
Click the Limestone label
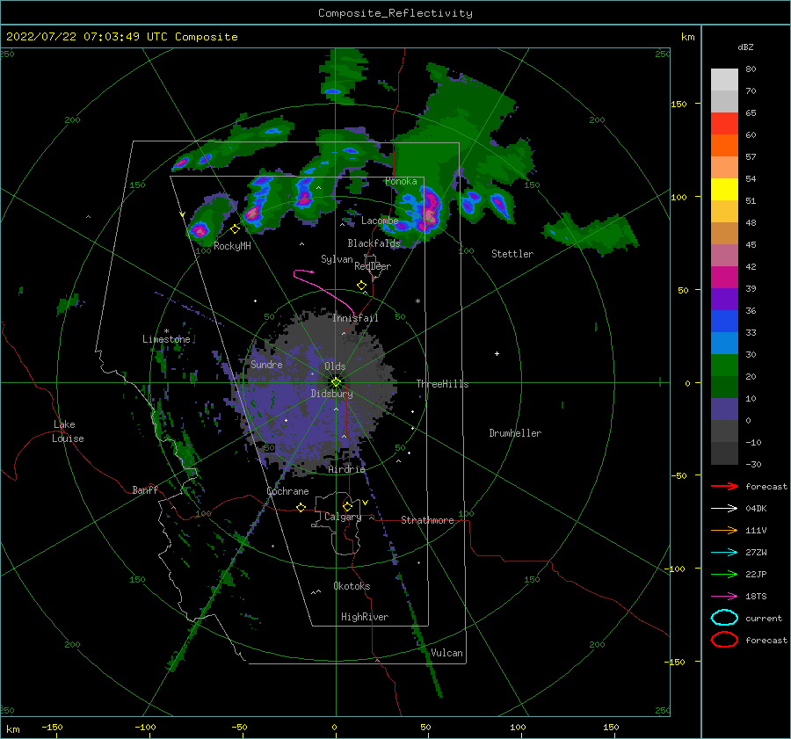(166, 339)
